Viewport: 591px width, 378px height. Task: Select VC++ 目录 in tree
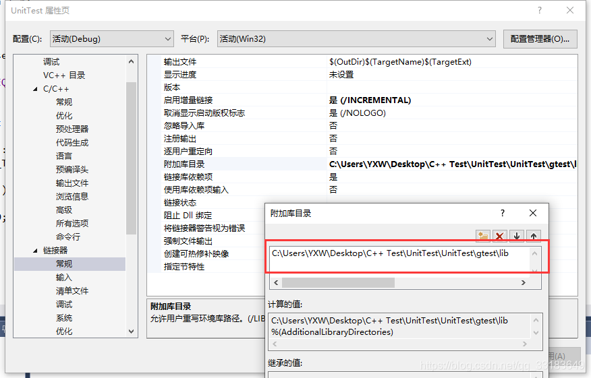[x=64, y=75]
